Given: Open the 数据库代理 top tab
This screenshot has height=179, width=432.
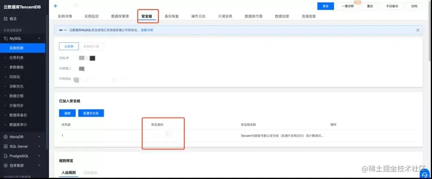Looking at the screenshot, I should (254, 16).
